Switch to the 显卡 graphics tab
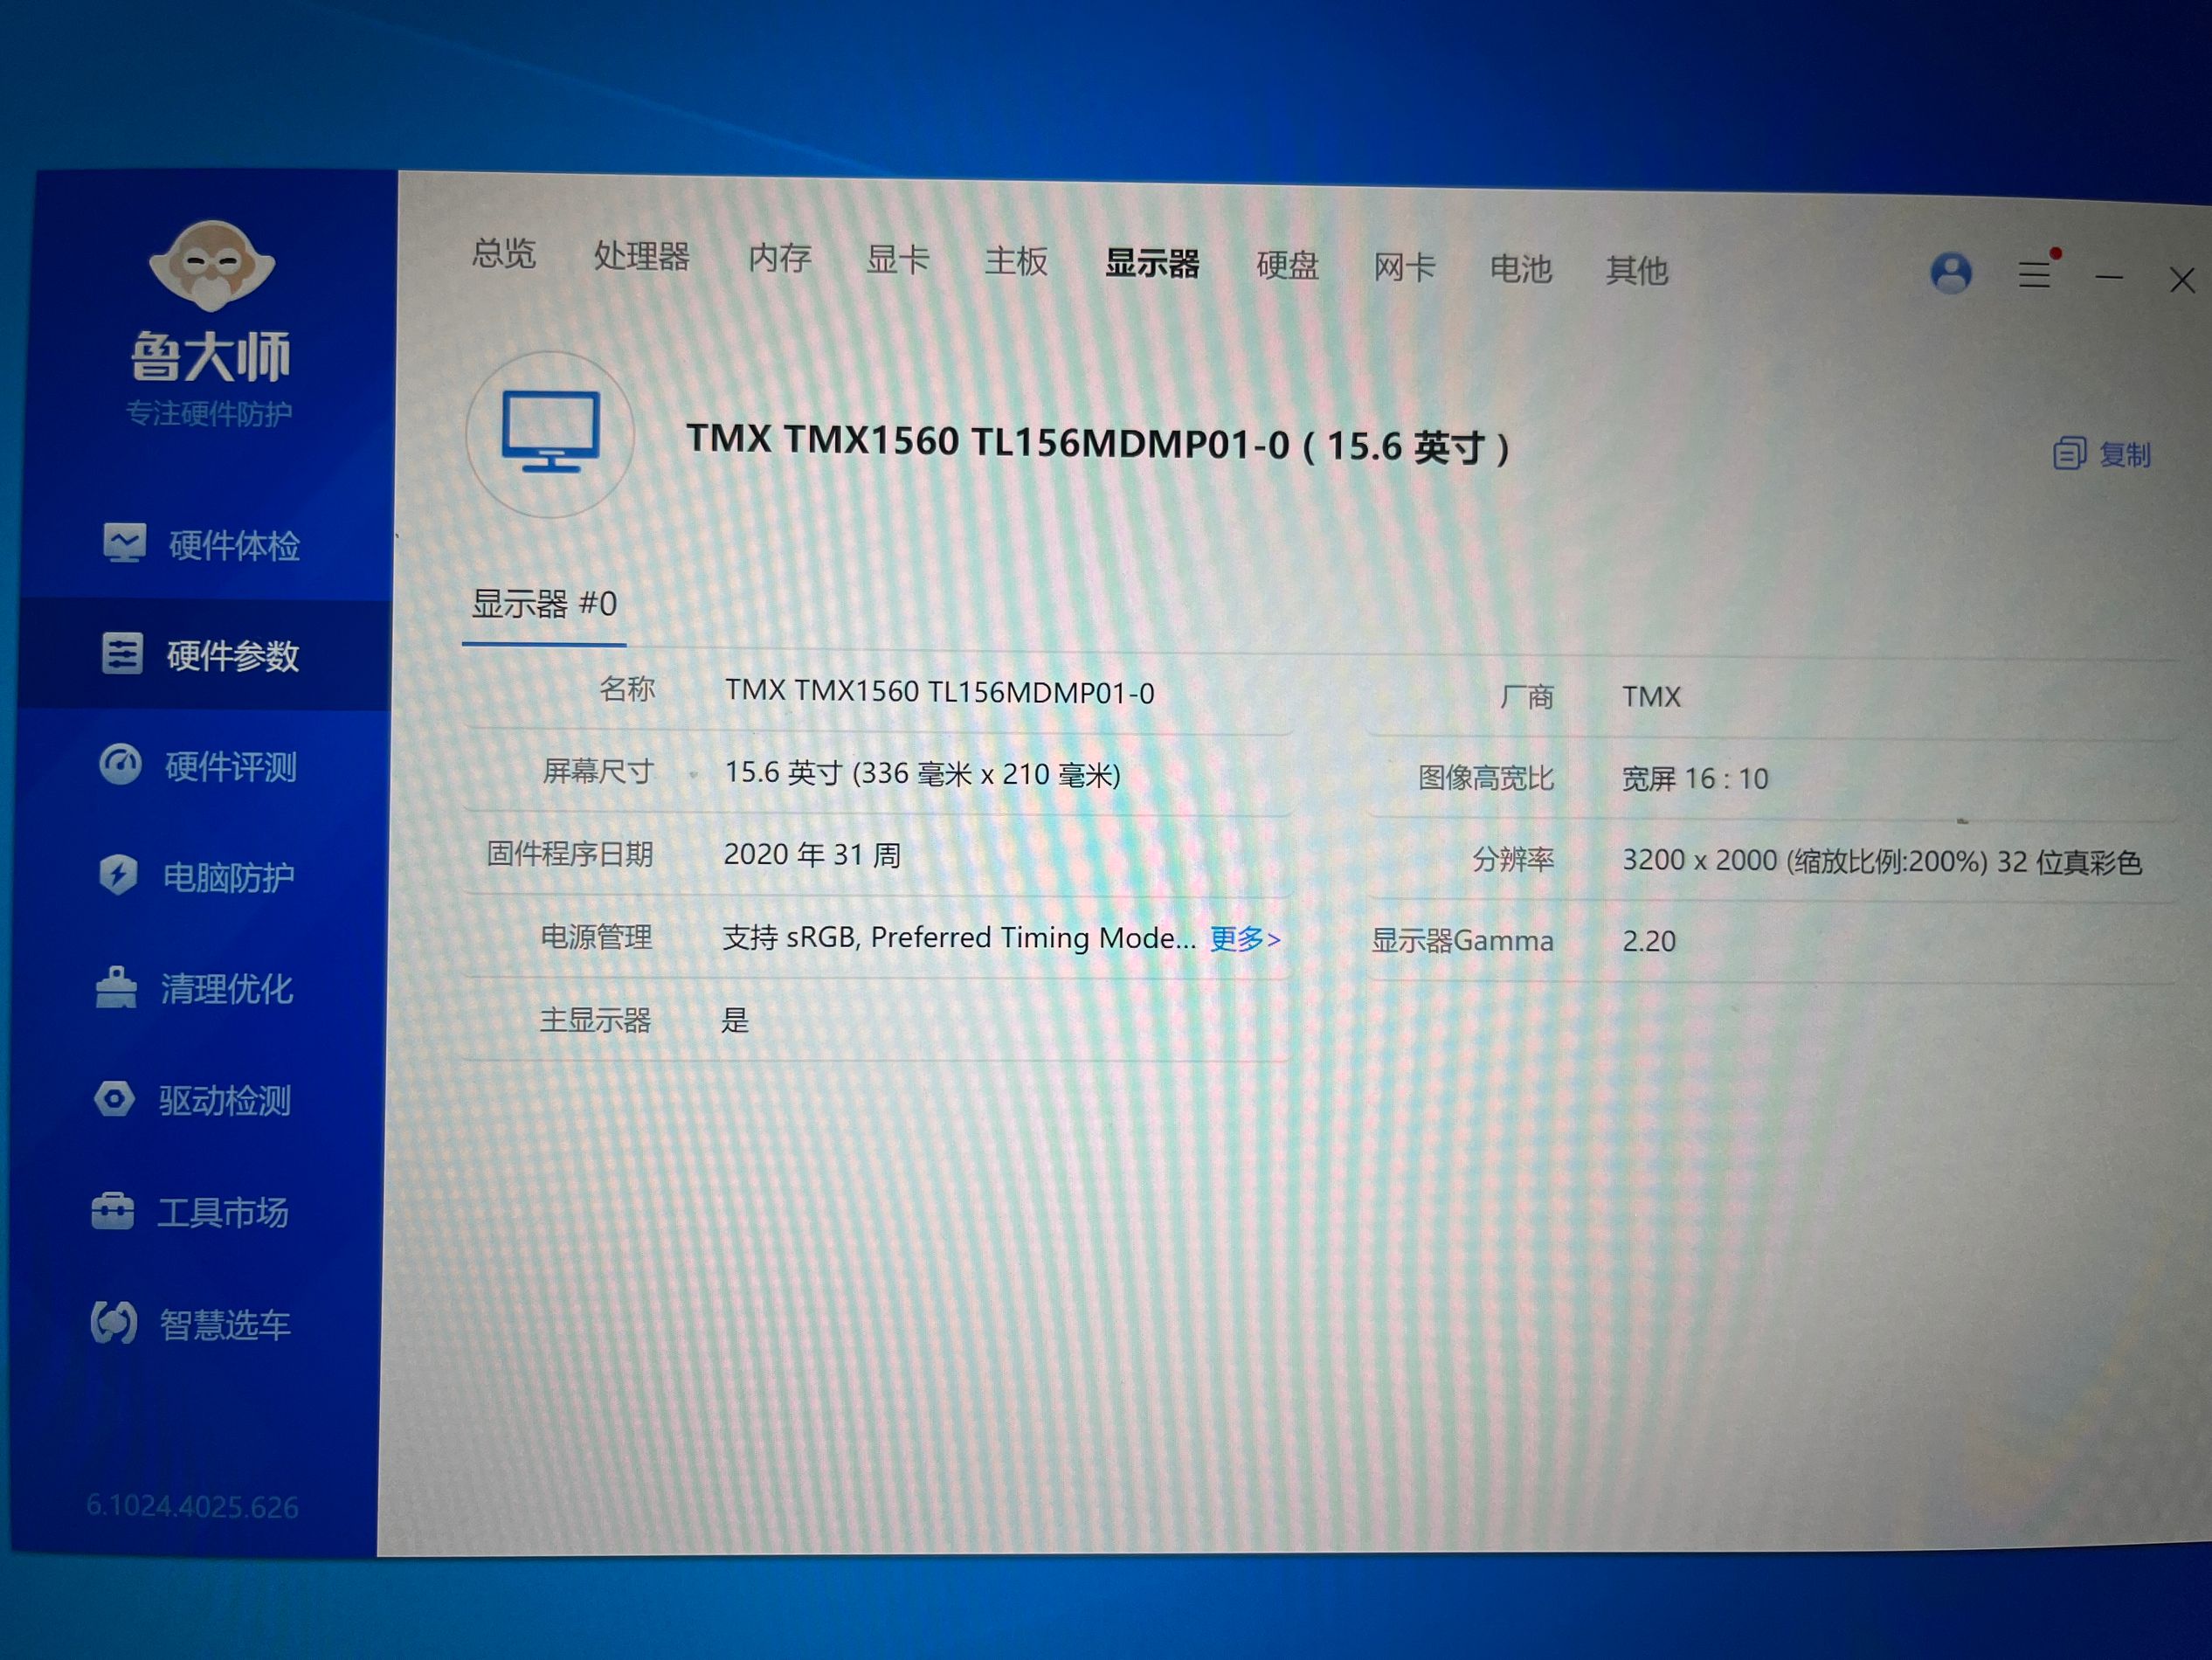 pos(898,260)
